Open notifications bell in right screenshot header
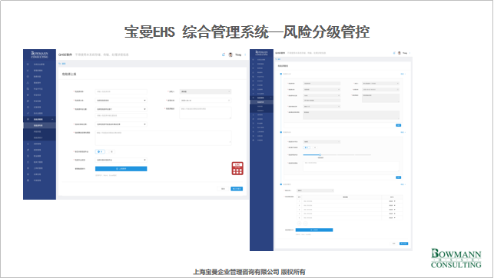The height and width of the screenshot is (278, 494). (394, 53)
